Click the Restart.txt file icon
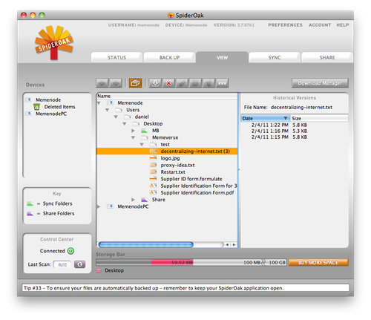This screenshot has height=320, width=371. (x=153, y=172)
